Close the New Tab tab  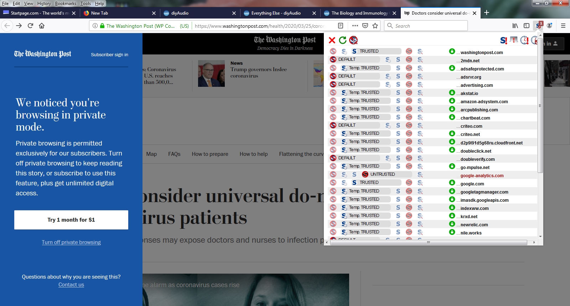[x=154, y=13]
